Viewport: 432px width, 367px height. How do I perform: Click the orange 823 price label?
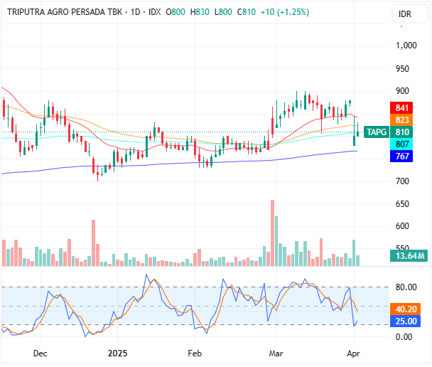(x=401, y=120)
